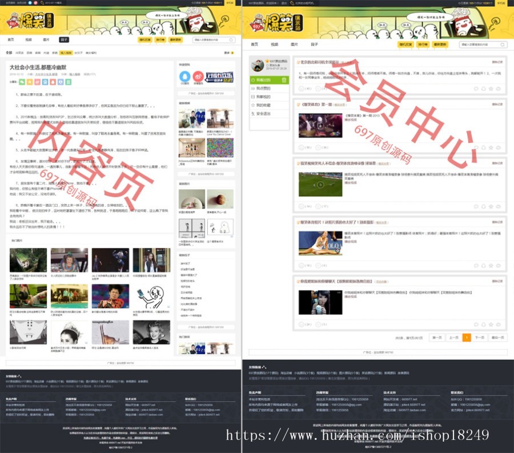This screenshot has height=453, width=514.
Task: Click 排行榜 yellow button on left page
Action: (x=160, y=40)
